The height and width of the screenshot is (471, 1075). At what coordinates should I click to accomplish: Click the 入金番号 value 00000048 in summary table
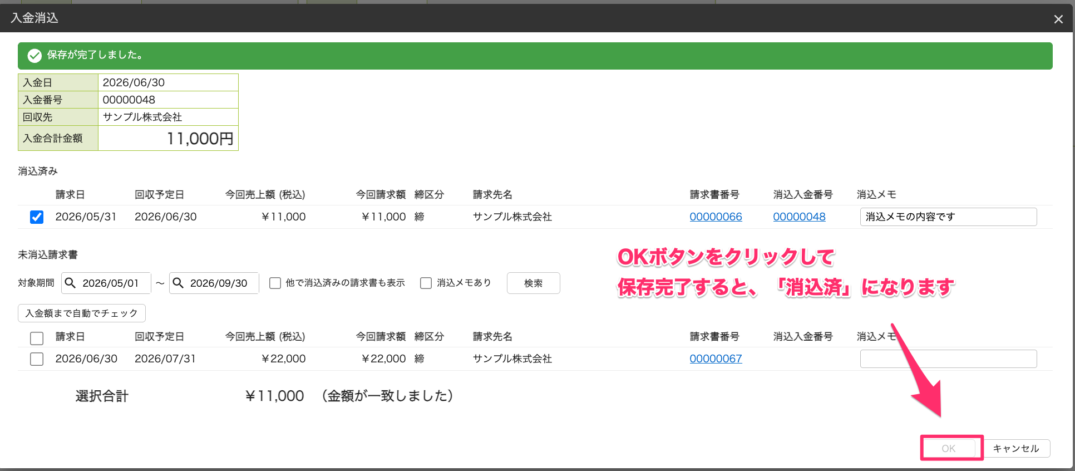point(129,100)
